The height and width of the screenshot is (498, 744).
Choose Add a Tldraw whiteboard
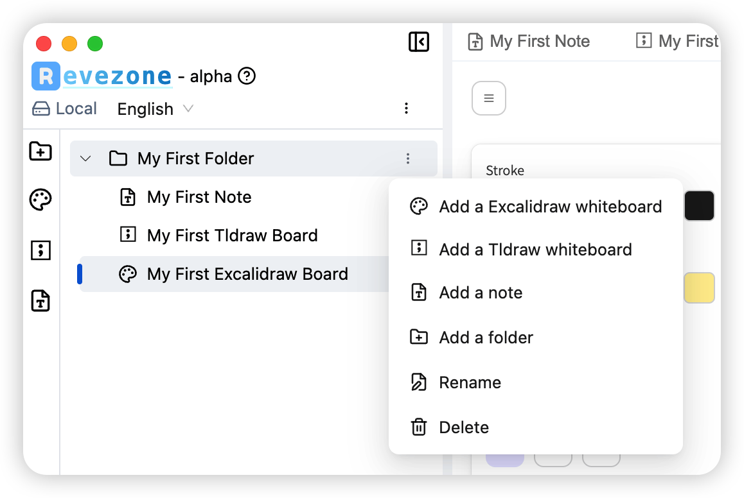point(535,249)
